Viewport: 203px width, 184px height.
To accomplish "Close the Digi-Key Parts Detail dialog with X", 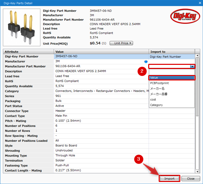I will click(200, 3).
